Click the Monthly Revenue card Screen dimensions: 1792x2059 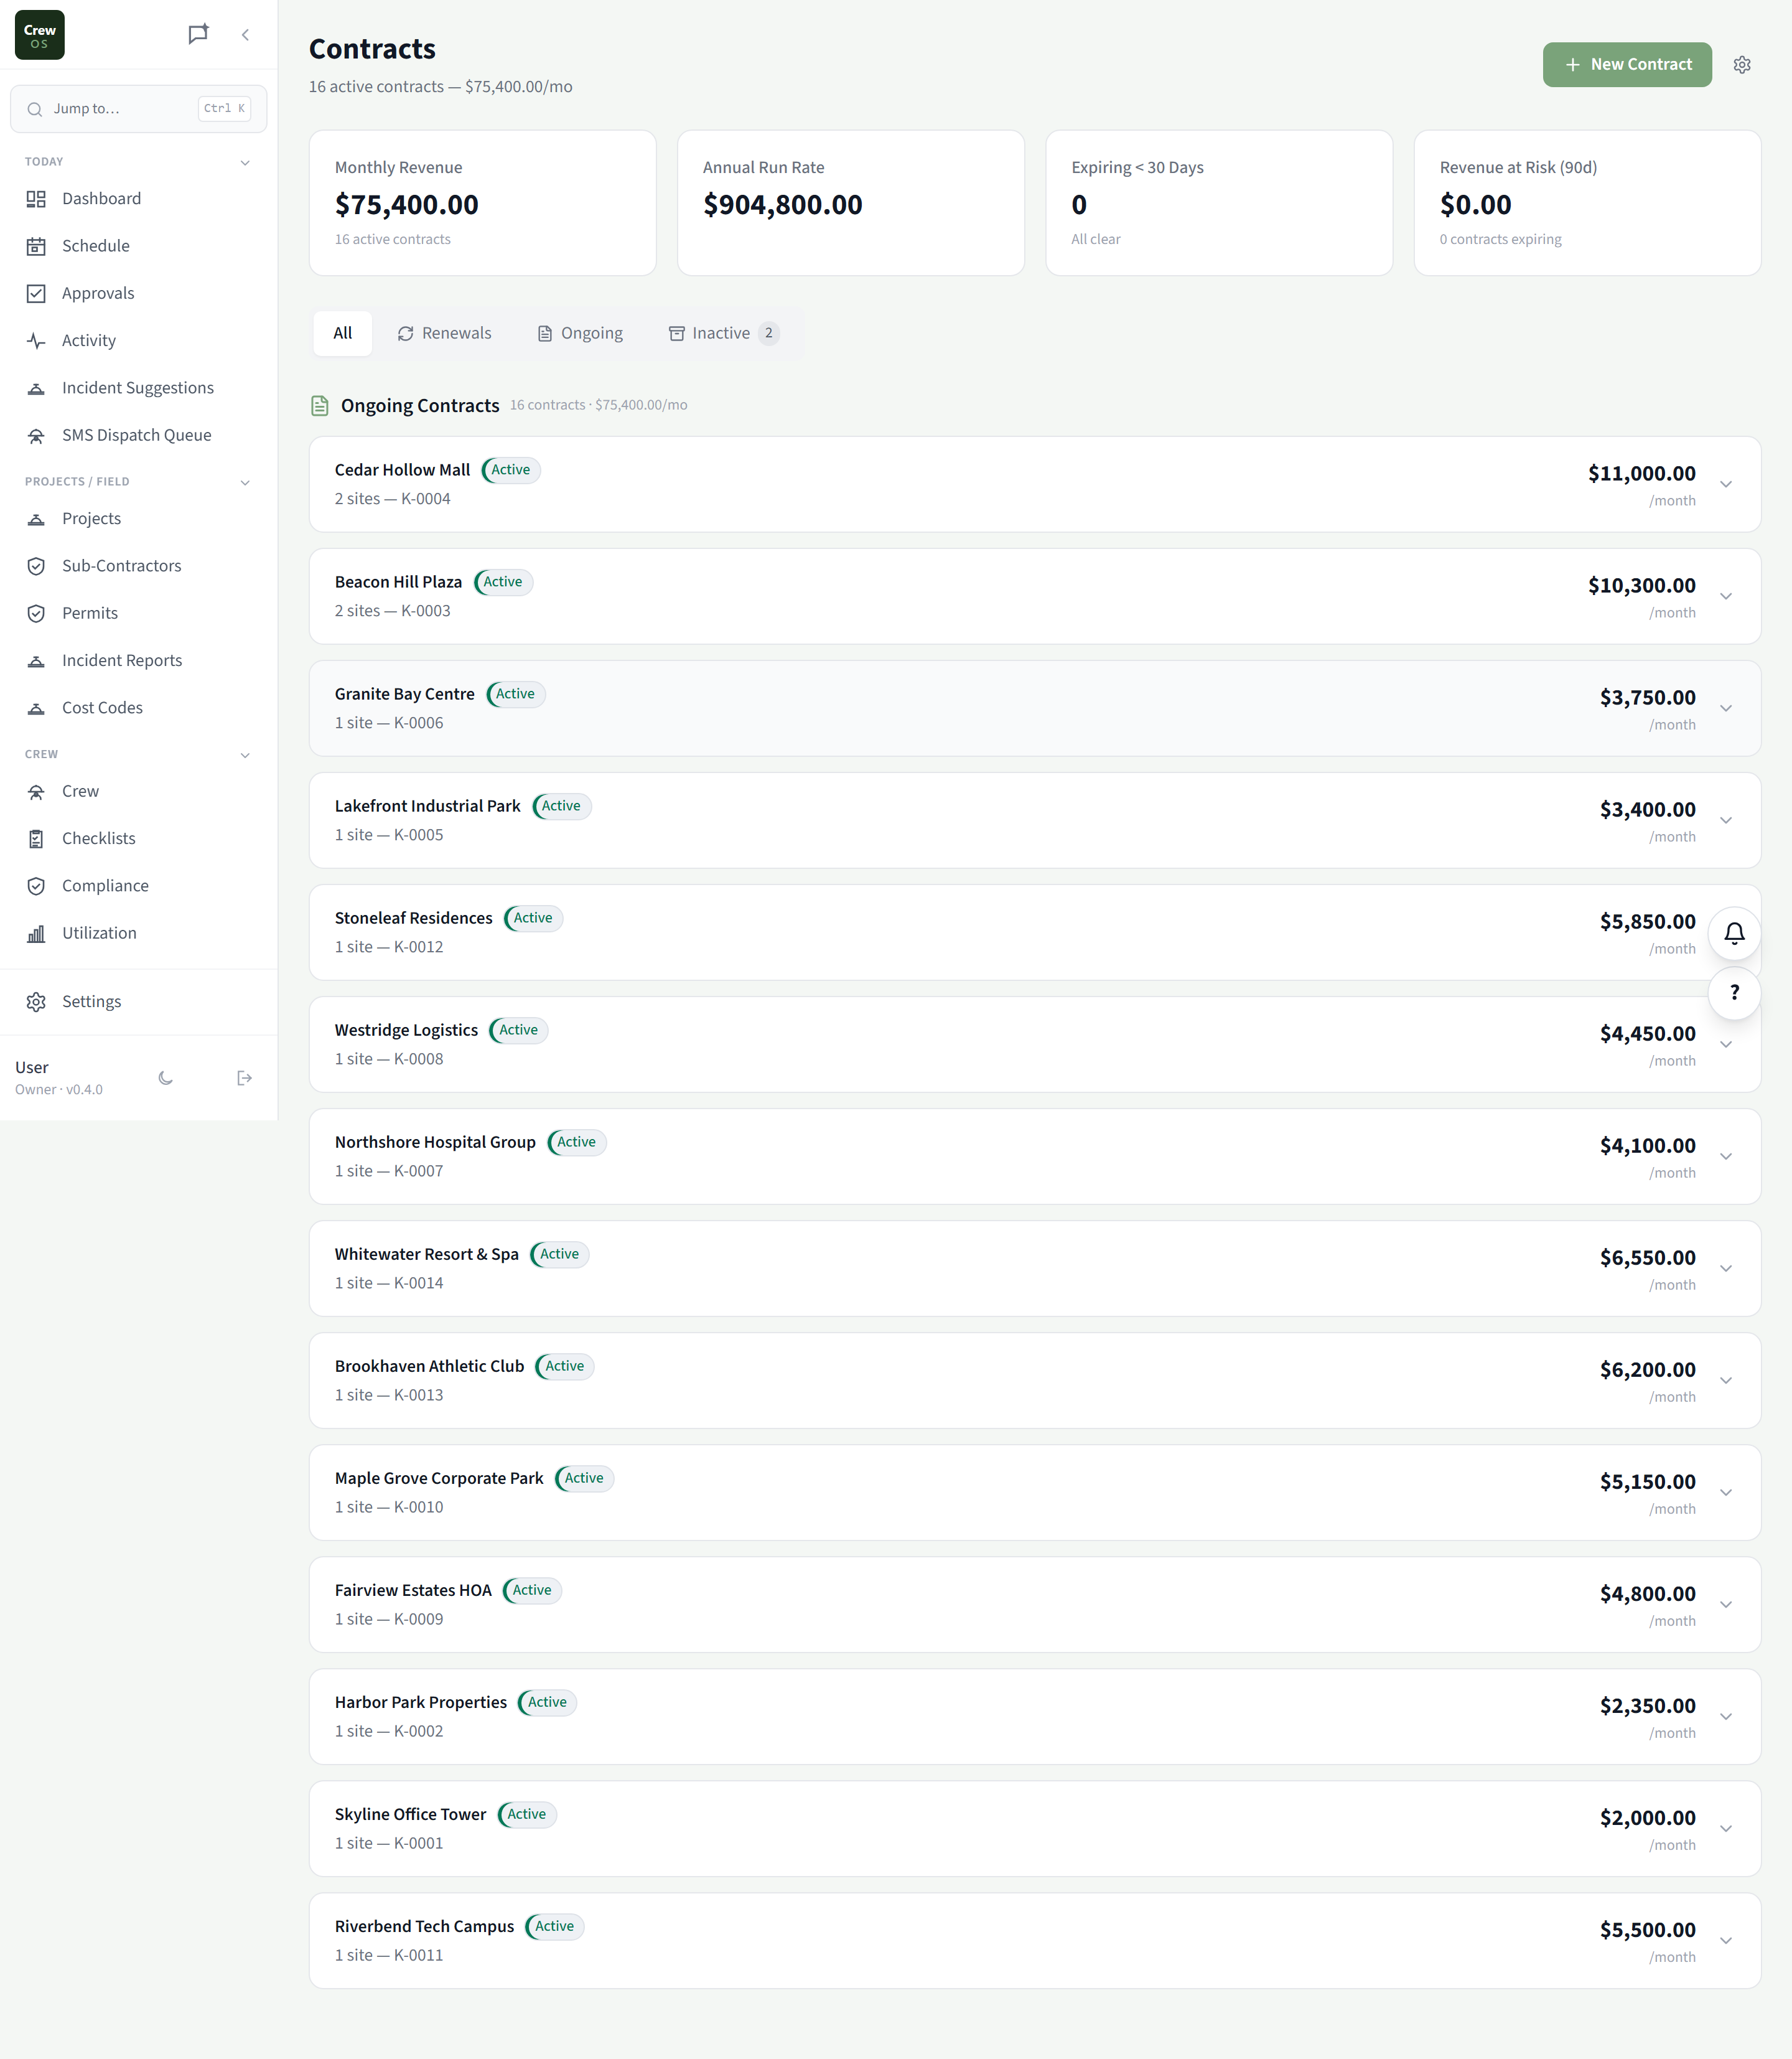pyautogui.click(x=483, y=203)
